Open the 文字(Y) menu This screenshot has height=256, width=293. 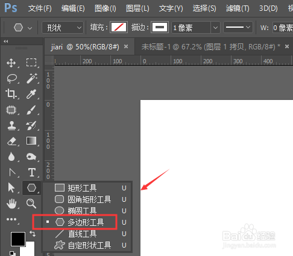pyautogui.click(x=171, y=8)
